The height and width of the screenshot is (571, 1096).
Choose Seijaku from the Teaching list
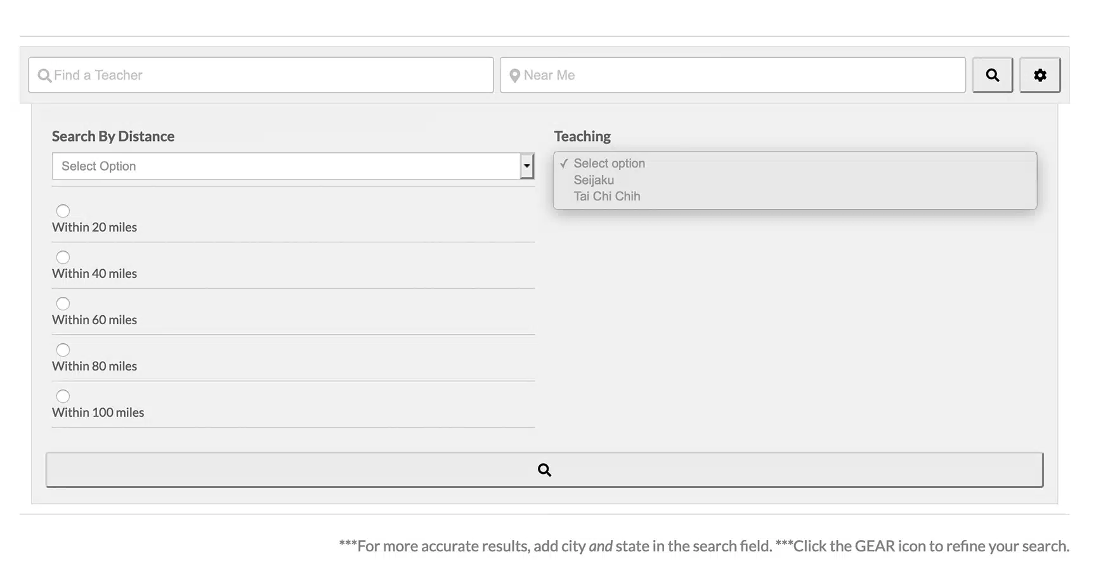(594, 180)
